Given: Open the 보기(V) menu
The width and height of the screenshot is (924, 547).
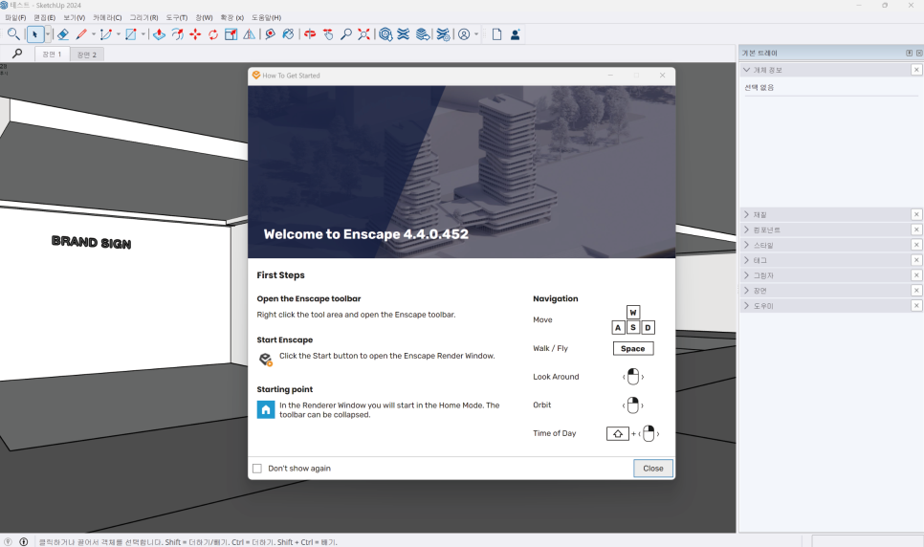Looking at the screenshot, I should [75, 17].
